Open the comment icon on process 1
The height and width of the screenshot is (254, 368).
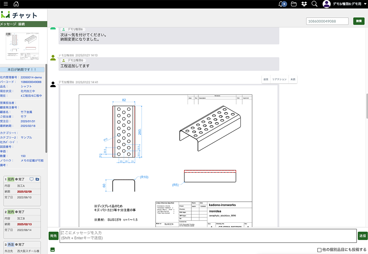point(31,179)
